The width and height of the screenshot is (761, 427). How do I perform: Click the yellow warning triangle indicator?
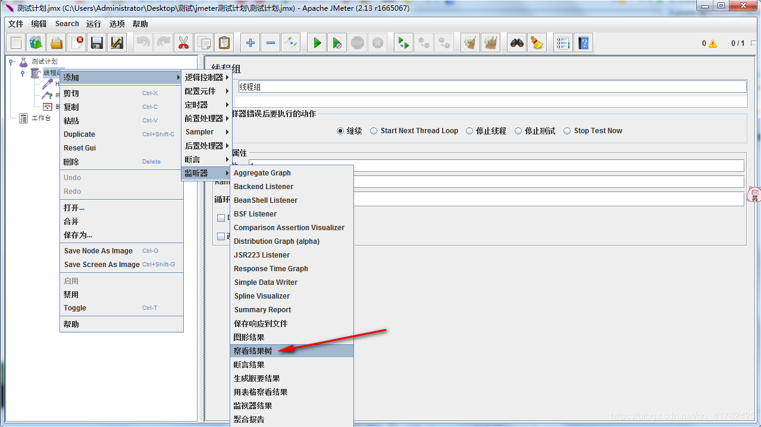tap(713, 43)
